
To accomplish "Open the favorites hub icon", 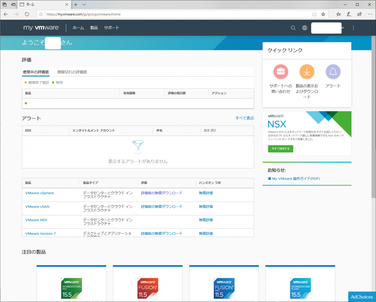I will (x=338, y=14).
